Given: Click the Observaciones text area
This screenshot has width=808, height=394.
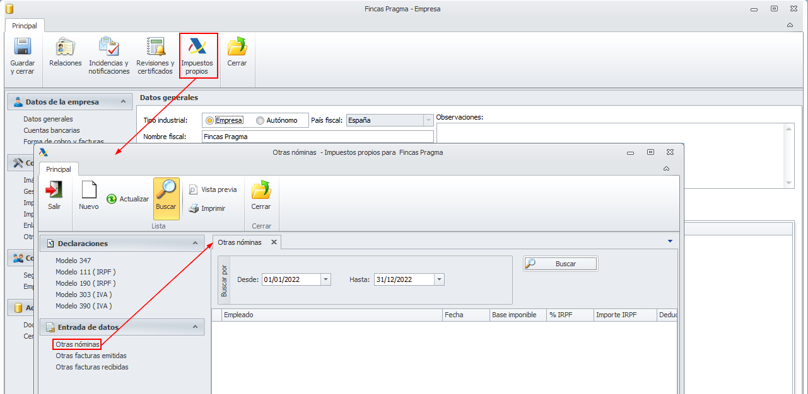Looking at the screenshot, I should [x=610, y=155].
